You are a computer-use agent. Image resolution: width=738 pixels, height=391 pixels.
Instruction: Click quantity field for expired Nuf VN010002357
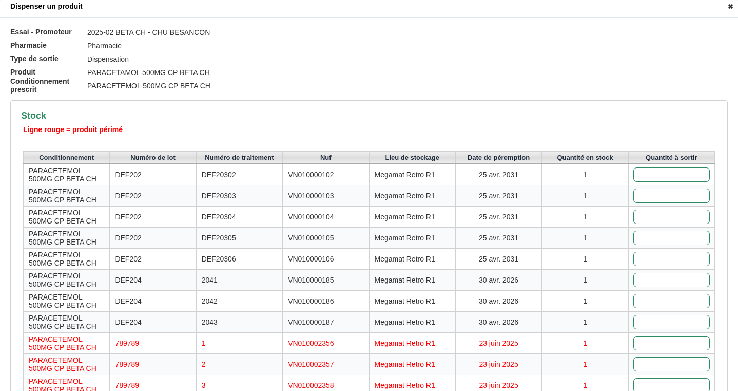coord(671,364)
